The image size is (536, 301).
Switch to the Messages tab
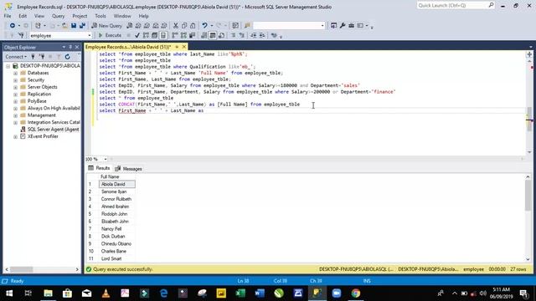(128, 169)
